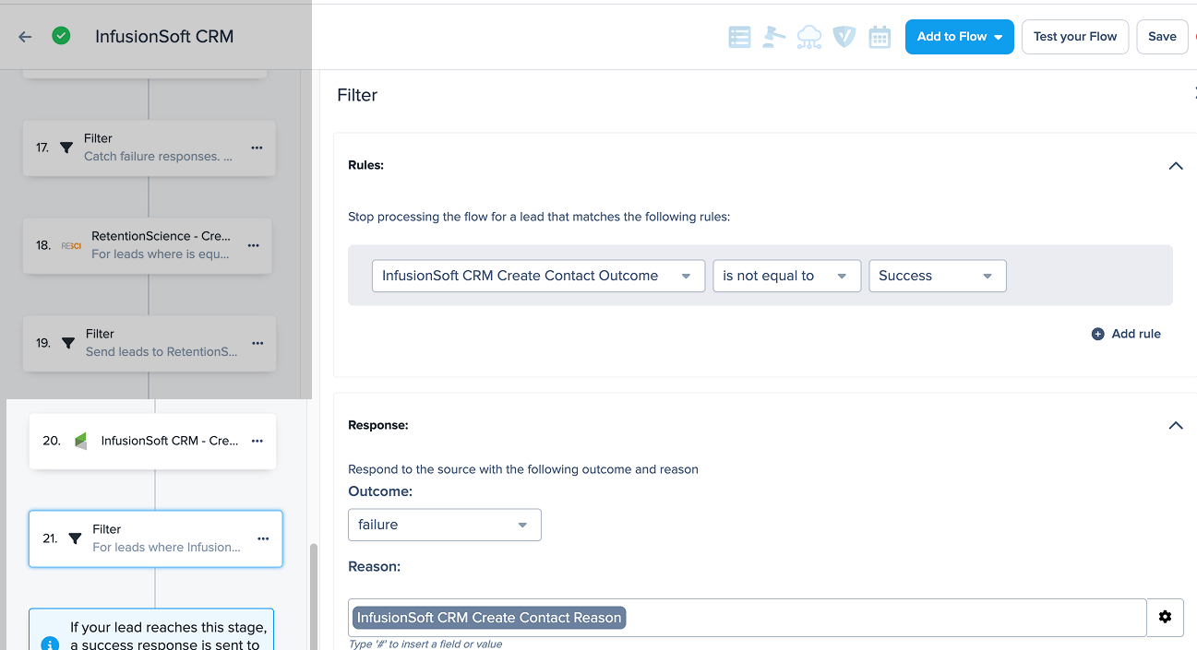Open the three-dot menu on step 20
Viewport: 1197px width, 650px height.
coord(257,441)
